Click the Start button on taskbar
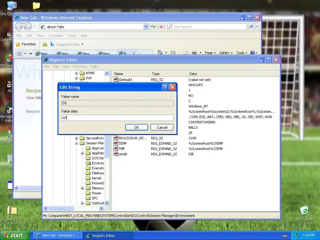This screenshot has height=240, width=320. pyautogui.click(x=14, y=236)
